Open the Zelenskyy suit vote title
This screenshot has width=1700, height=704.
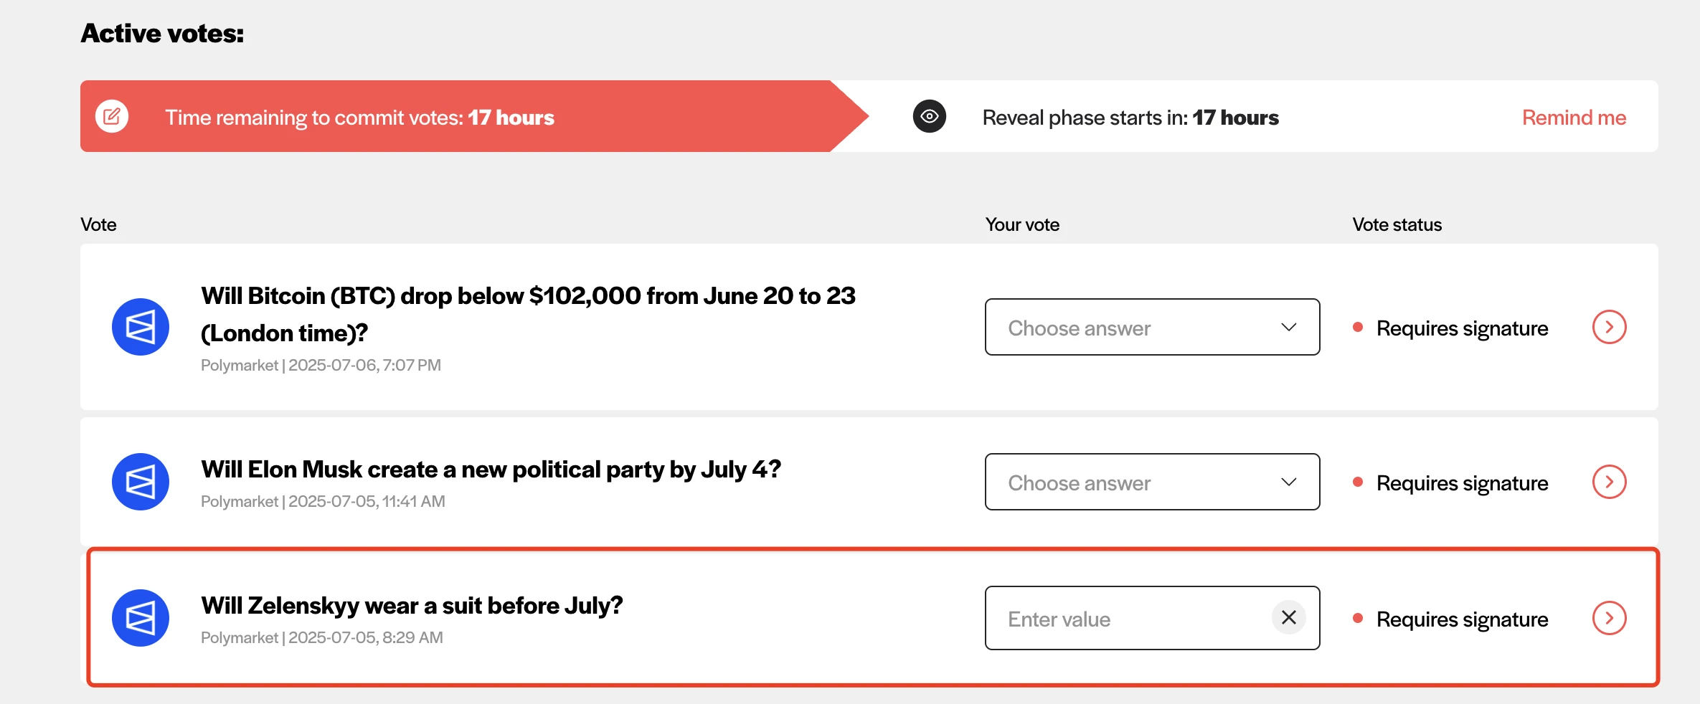point(412,606)
